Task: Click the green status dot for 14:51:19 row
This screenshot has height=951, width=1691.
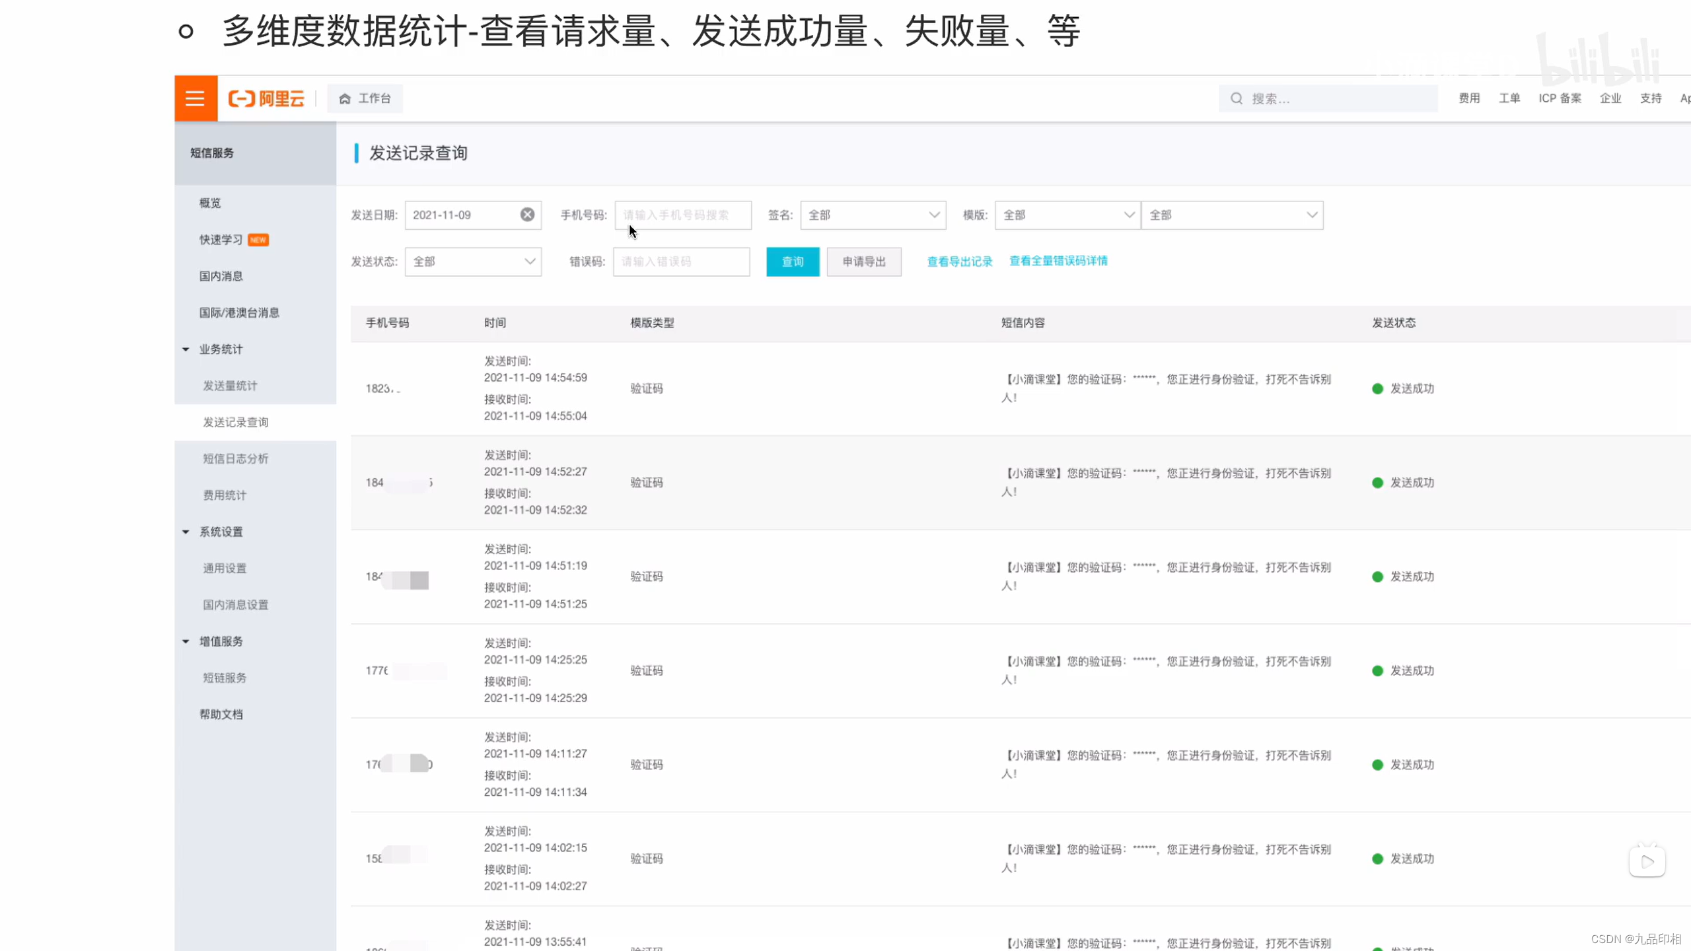Action: [1377, 577]
